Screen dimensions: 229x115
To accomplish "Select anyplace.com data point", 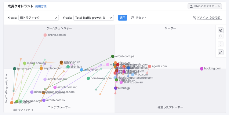I will tap(41, 68).
